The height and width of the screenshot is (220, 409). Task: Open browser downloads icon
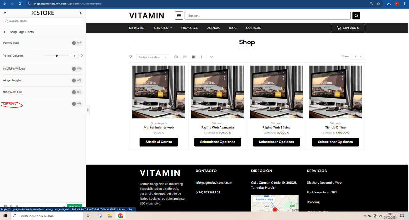pos(389,4)
